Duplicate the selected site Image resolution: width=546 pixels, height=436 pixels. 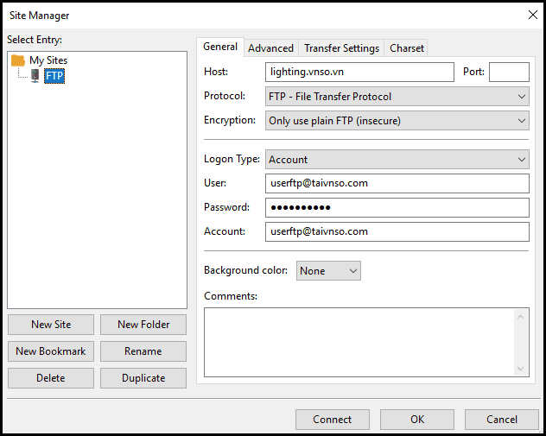tap(143, 378)
